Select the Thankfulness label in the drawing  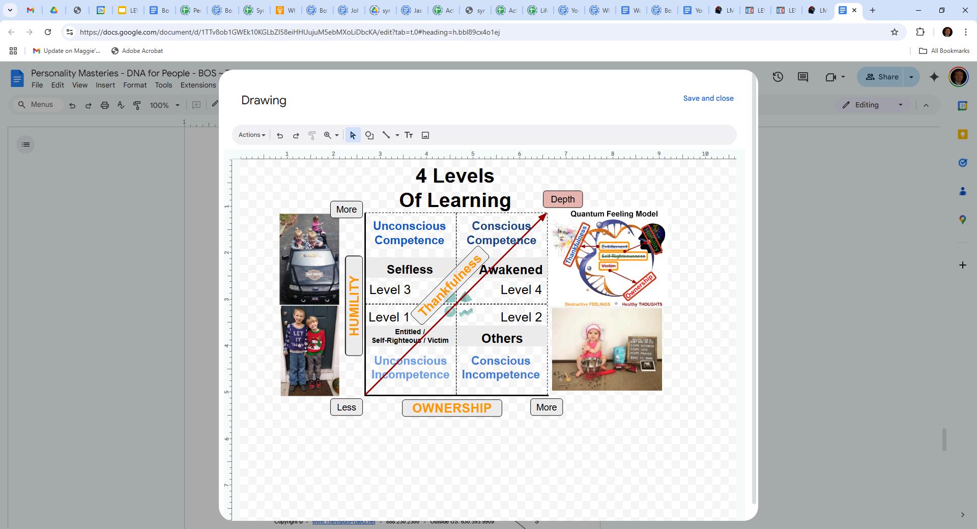point(450,285)
